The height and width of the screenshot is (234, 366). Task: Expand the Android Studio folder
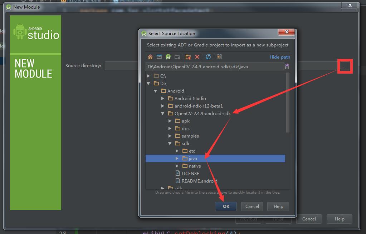163,98
